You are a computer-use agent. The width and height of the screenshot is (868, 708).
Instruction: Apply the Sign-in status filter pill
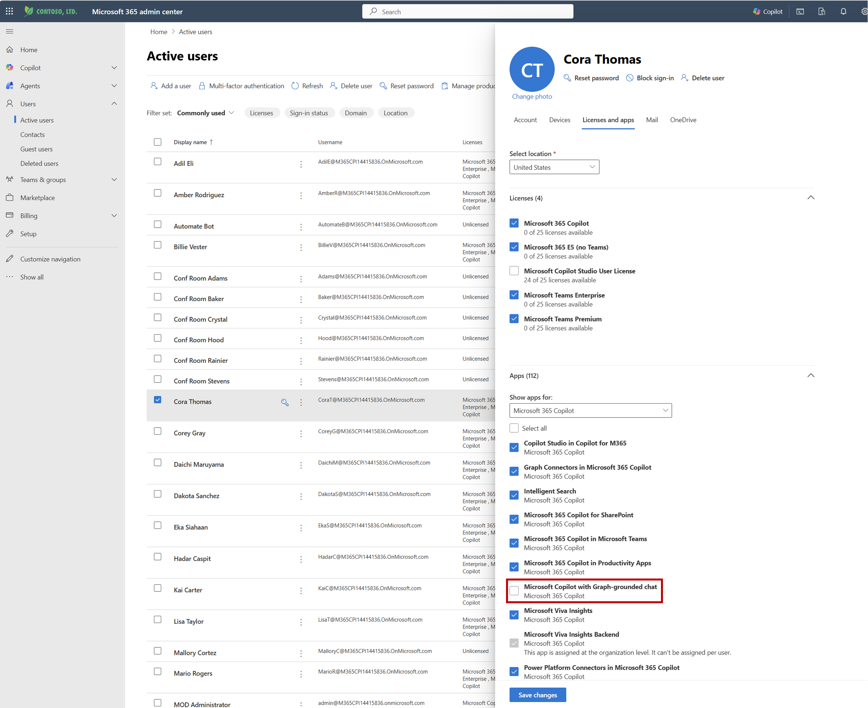click(309, 113)
